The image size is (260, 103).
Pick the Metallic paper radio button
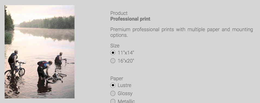(113, 101)
